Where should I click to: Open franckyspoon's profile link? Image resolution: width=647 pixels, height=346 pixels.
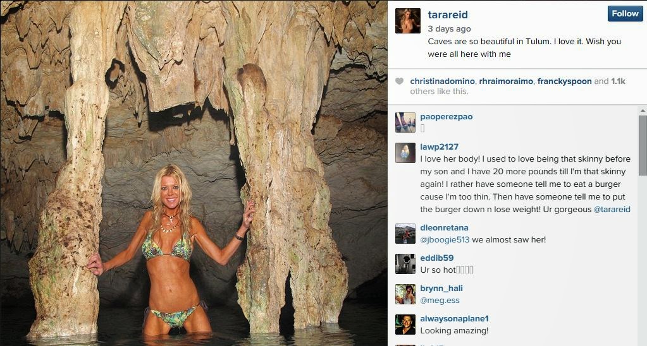click(x=565, y=81)
